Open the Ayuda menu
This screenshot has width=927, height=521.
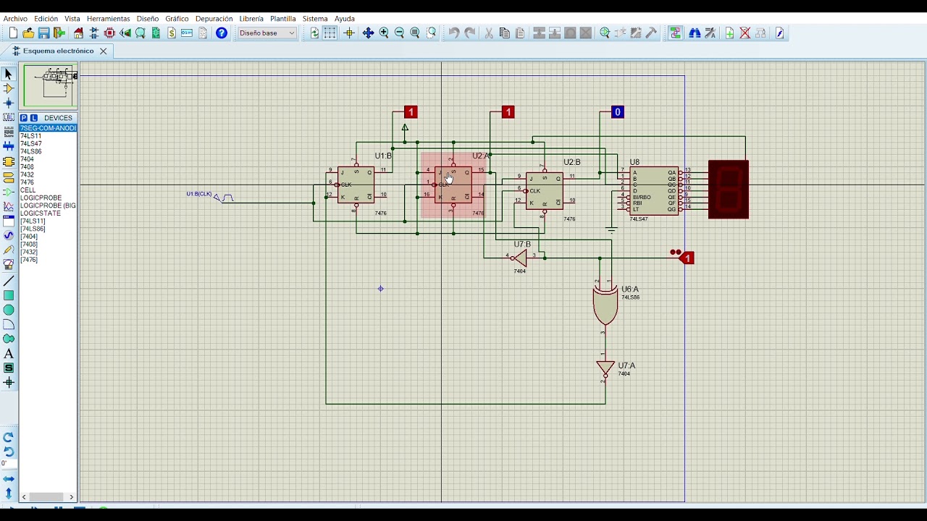(x=345, y=19)
